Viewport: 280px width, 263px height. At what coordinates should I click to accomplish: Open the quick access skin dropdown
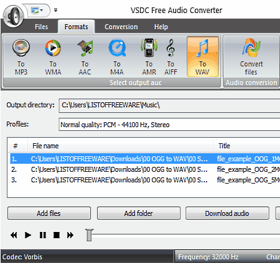pyautogui.click(x=37, y=10)
